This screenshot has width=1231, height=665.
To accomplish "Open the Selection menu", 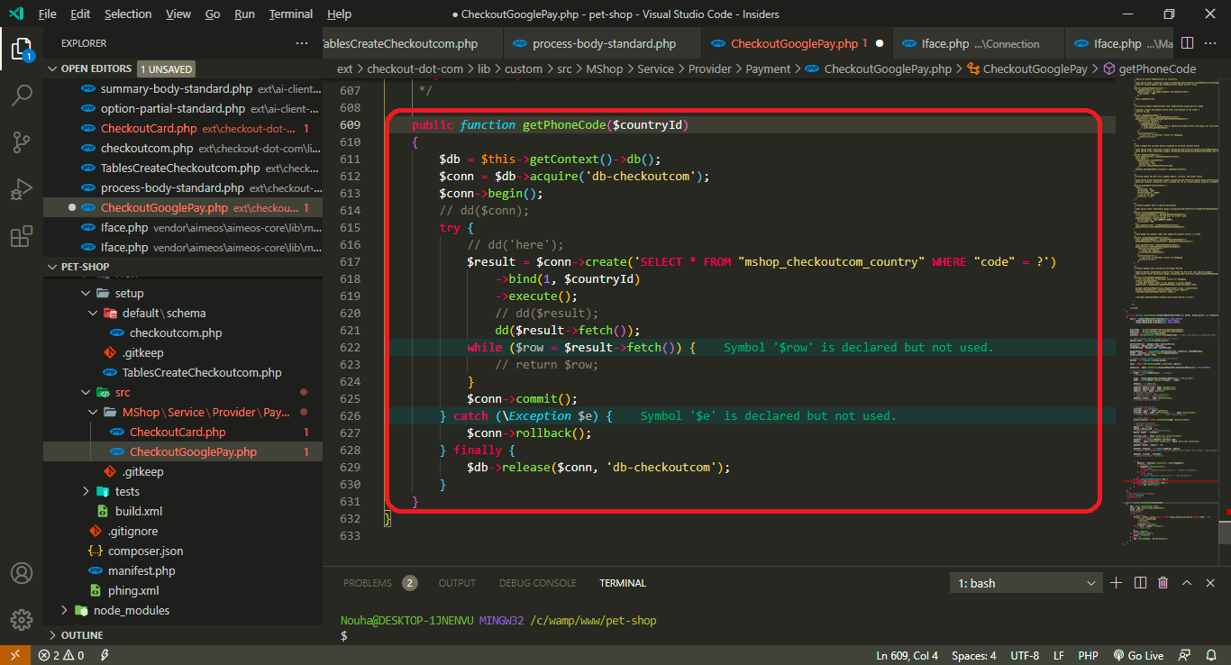I will pyautogui.click(x=128, y=14).
